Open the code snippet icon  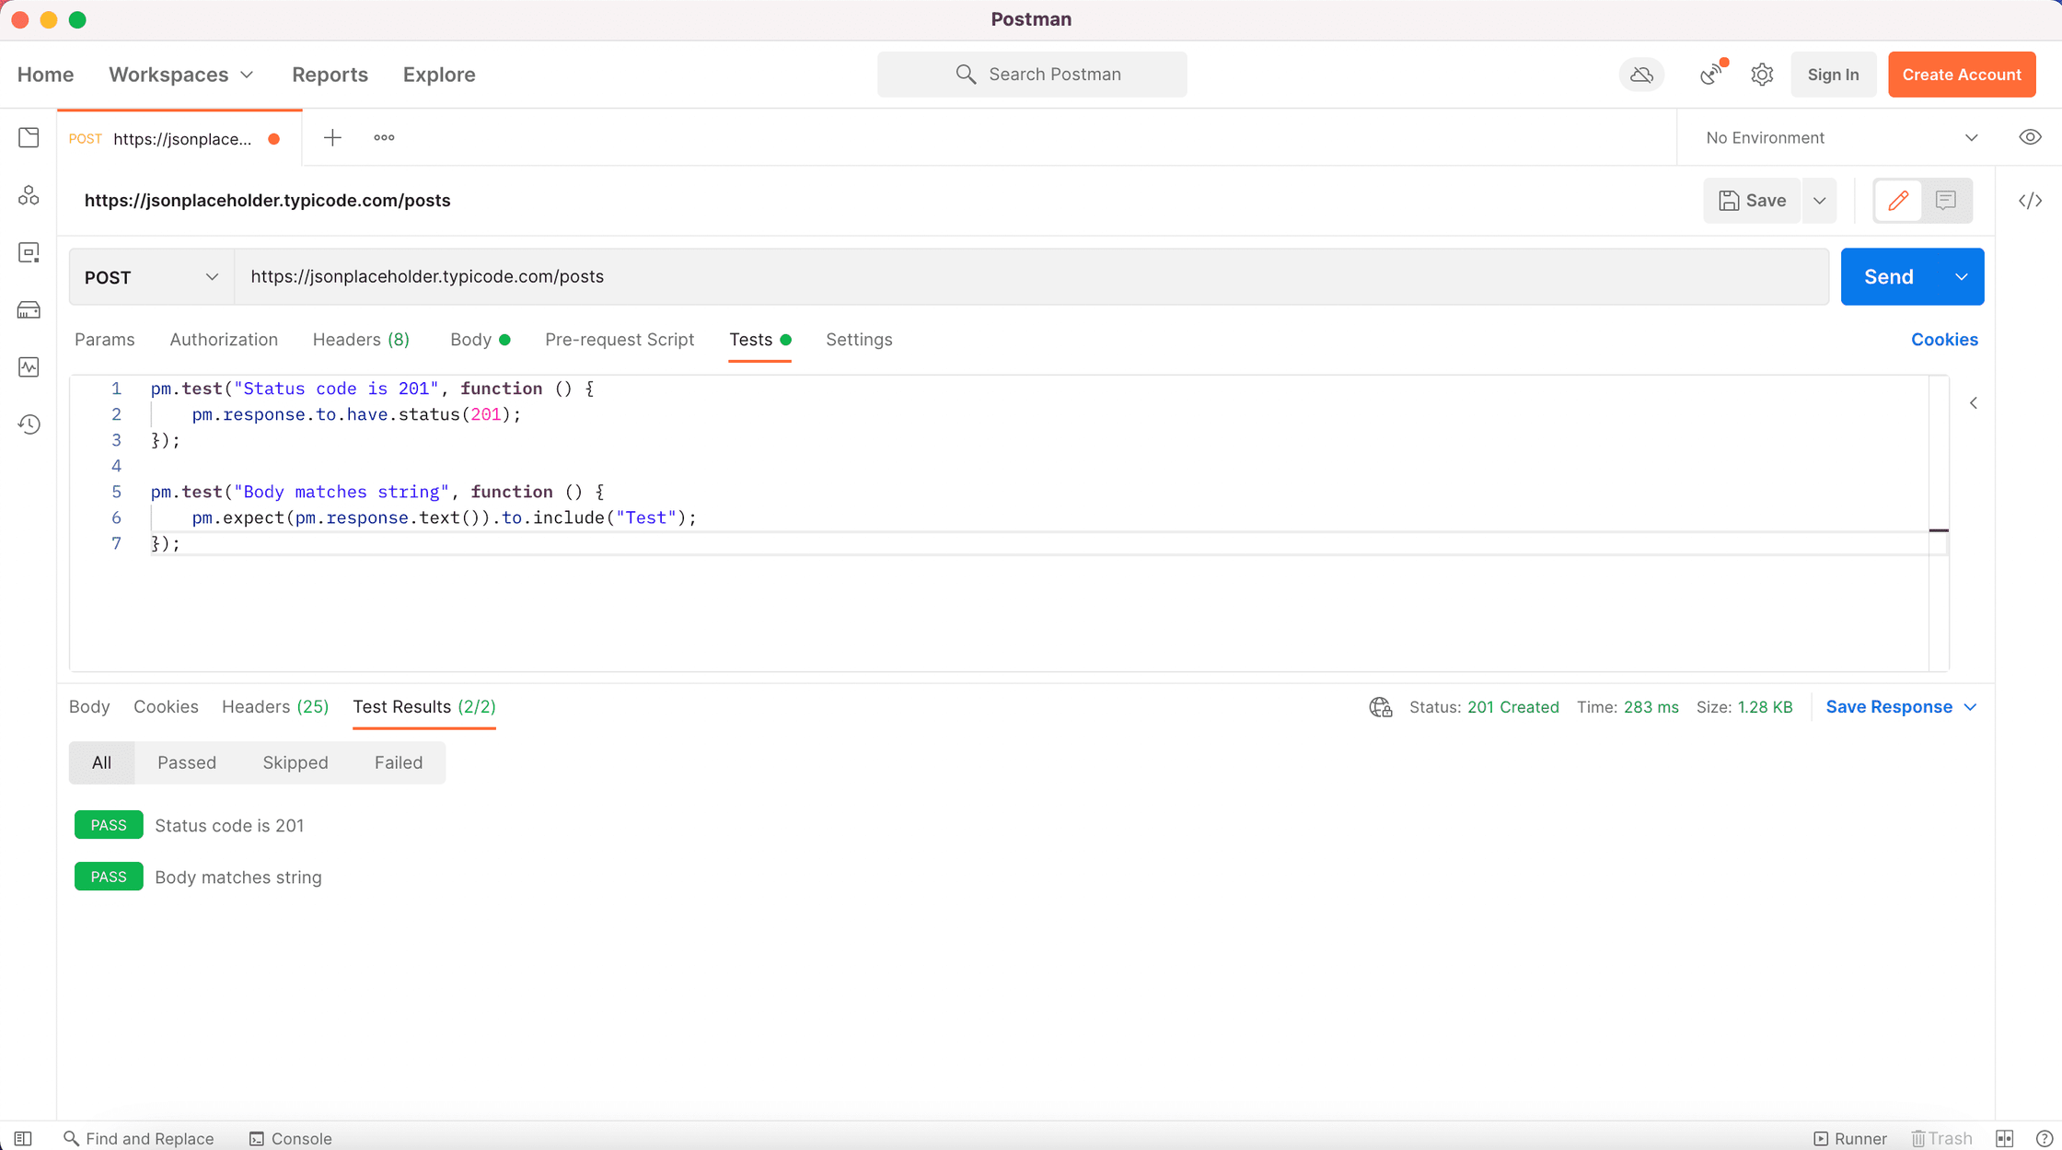(2030, 200)
